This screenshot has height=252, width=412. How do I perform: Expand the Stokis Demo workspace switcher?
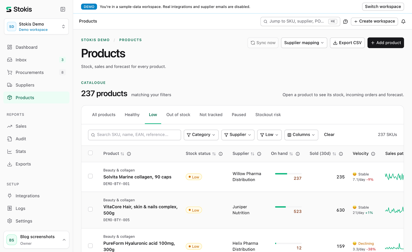[x=36, y=27]
